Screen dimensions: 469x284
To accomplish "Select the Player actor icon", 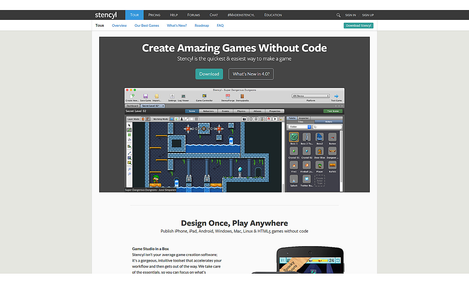I will (320, 165).
